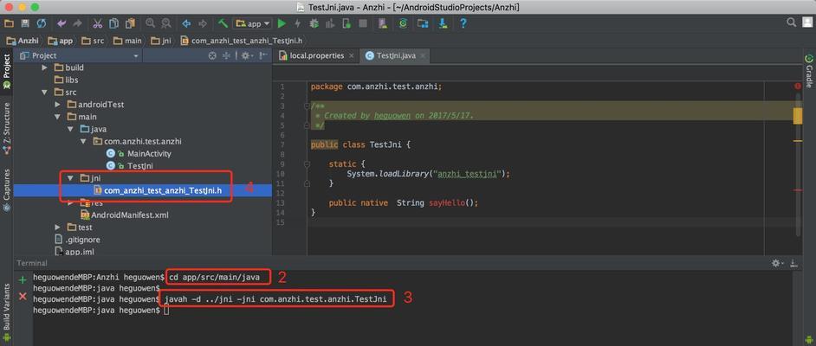Image resolution: width=816 pixels, height=346 pixels.
Task: Click the Cut scissors icon
Action: [x=97, y=23]
